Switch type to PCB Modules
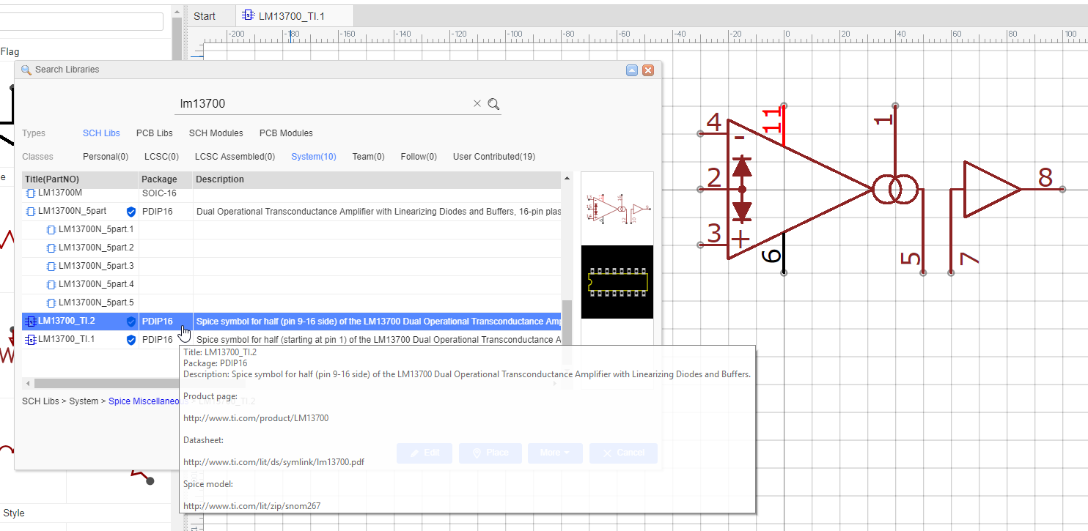This screenshot has width=1088, height=531. 286,133
